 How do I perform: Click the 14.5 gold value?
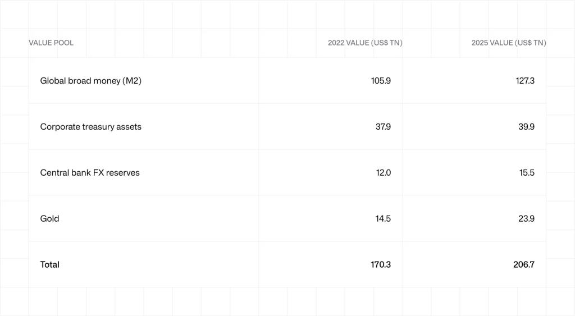383,219
